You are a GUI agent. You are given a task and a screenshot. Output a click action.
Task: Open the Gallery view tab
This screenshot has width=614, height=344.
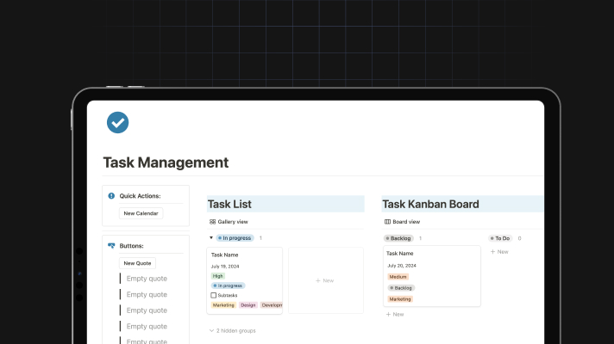coord(232,222)
